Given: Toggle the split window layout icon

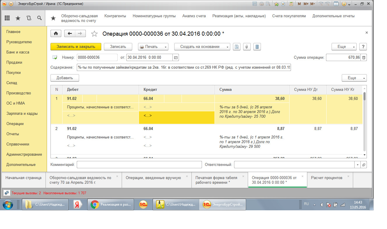Looking at the screenshot, I should (336, 4).
